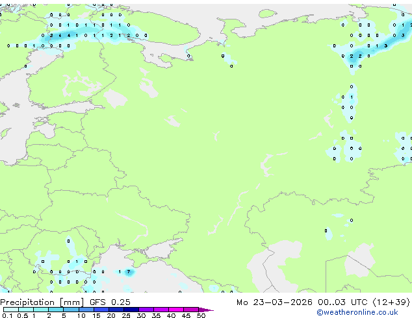Click the 35 legend scale number
The image size is (412, 318).
[156, 316]
